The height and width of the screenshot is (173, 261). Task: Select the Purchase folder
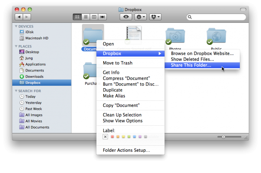[x=90, y=71]
